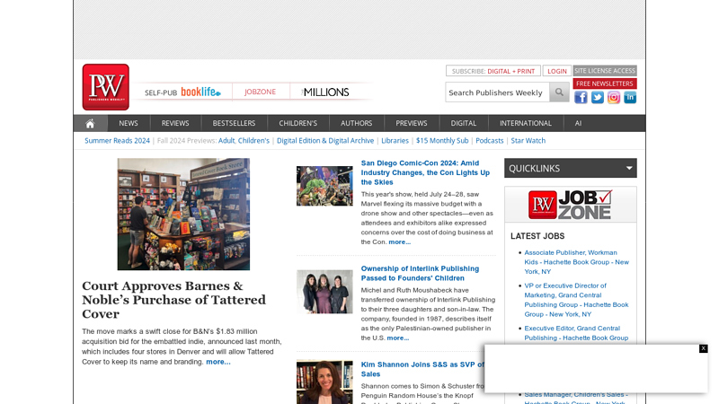Open Court Approves Barnes & Noble headline
Viewport: 719px width, 404px height.
173,300
